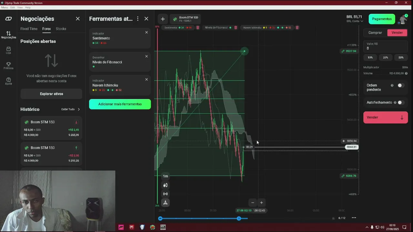413x232 pixels.
Task: Open Prêmios trophy section
Action: pyautogui.click(x=8, y=66)
